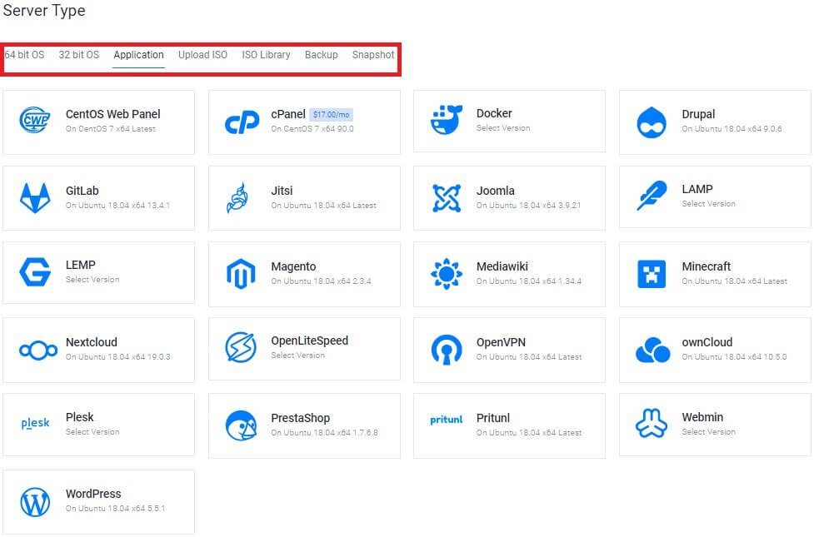
Task: Click the cPanel $17.00/mo price badge
Action: [332, 115]
